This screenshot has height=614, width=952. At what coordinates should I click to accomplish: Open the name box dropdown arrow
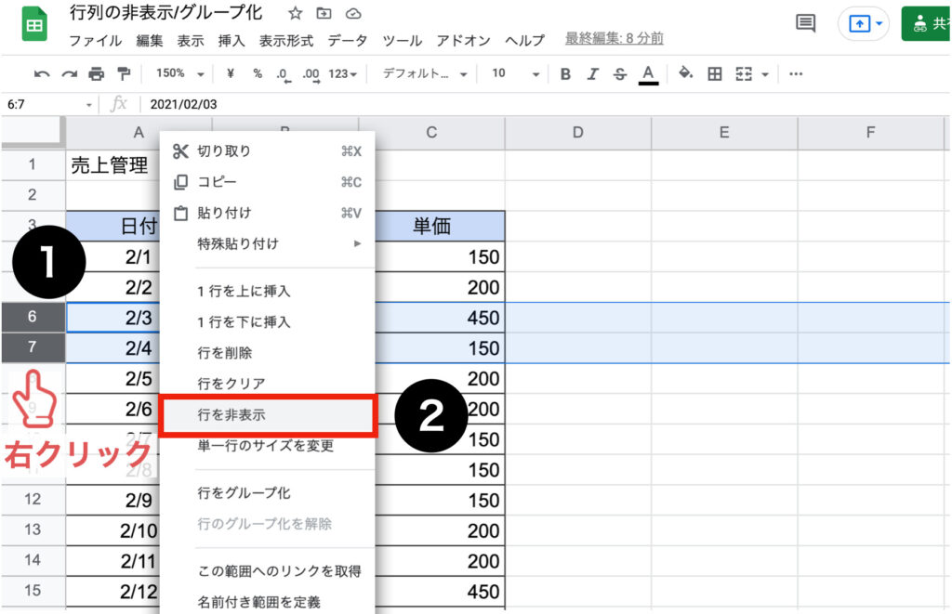89,105
